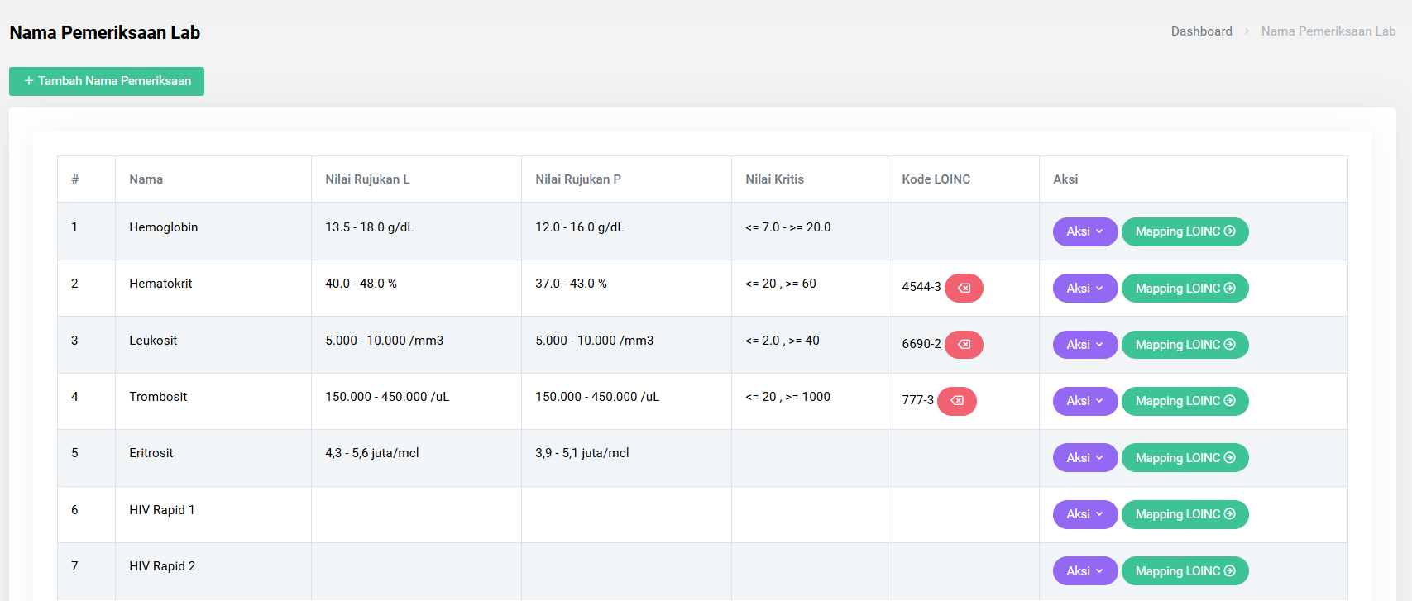Viewport: 1412px width, 601px height.
Task: Click the breadcrumb chevron separator icon
Action: click(1247, 31)
